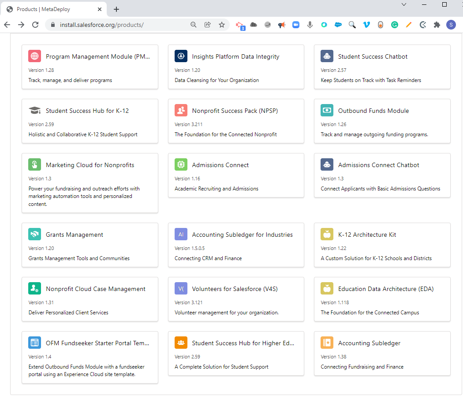The image size is (463, 399).
Task: Click 'Deliver Personalized Client Services' description
Action: (68, 312)
